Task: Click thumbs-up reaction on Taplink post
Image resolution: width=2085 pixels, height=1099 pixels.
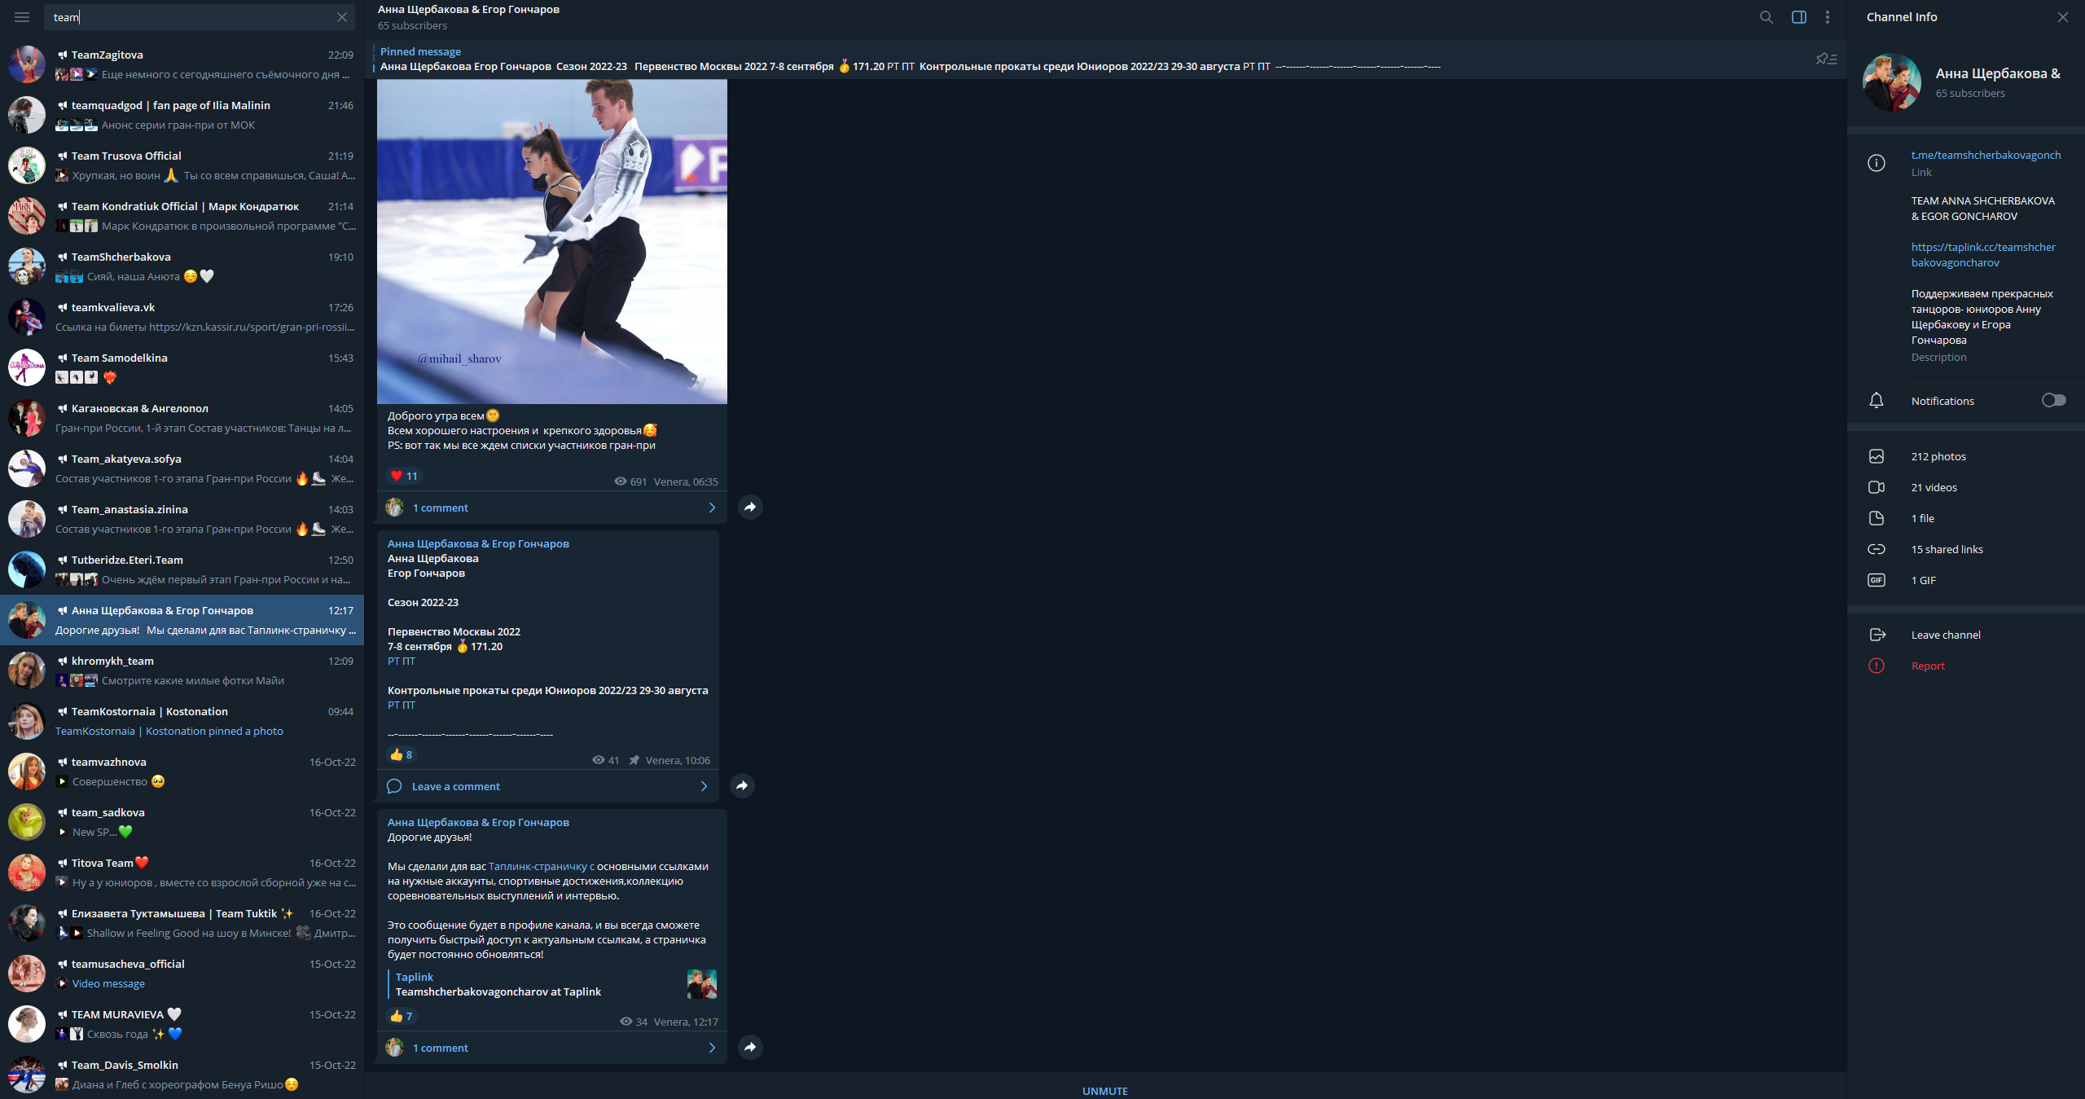Action: click(x=401, y=1016)
